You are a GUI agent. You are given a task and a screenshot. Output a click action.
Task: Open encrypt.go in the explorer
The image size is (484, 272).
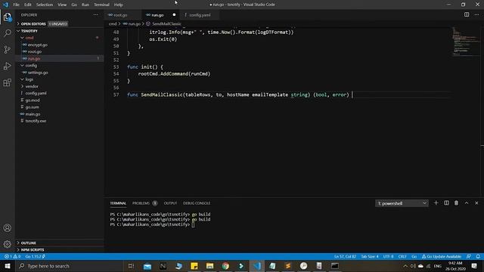coord(38,45)
